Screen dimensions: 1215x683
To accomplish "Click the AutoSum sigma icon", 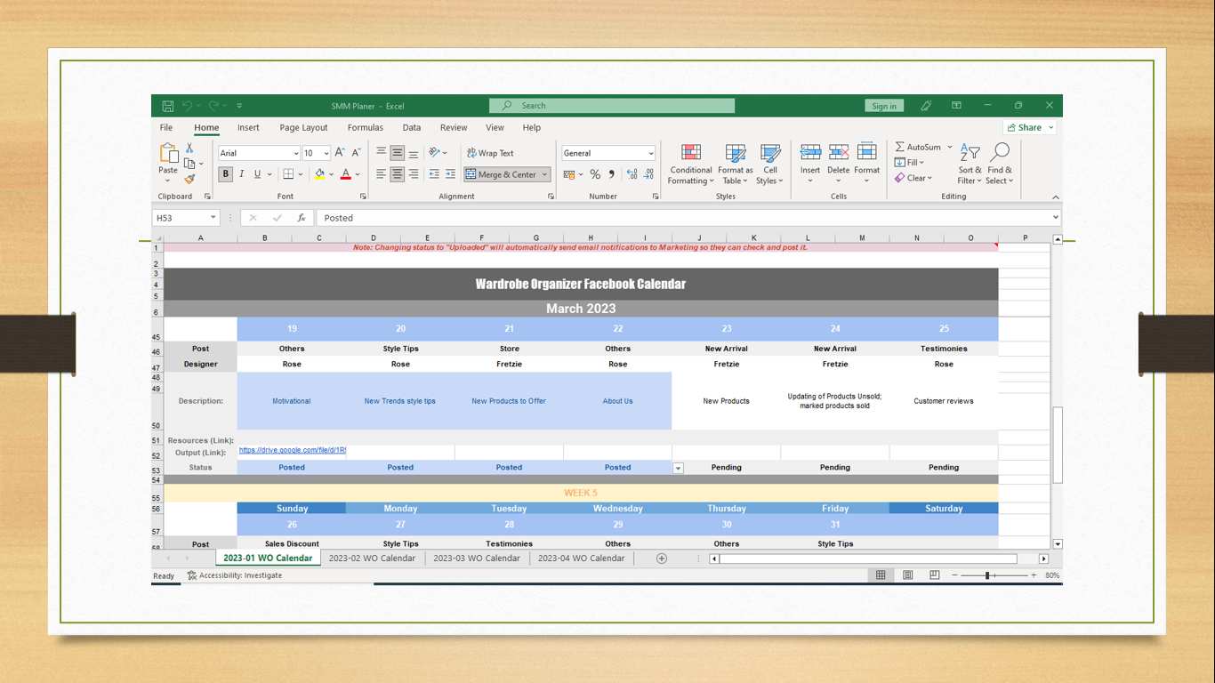I will [900, 147].
